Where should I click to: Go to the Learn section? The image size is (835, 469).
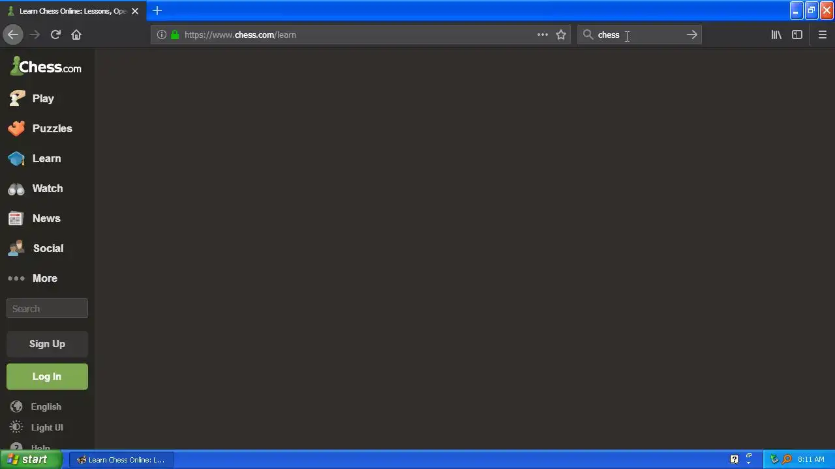(x=47, y=158)
